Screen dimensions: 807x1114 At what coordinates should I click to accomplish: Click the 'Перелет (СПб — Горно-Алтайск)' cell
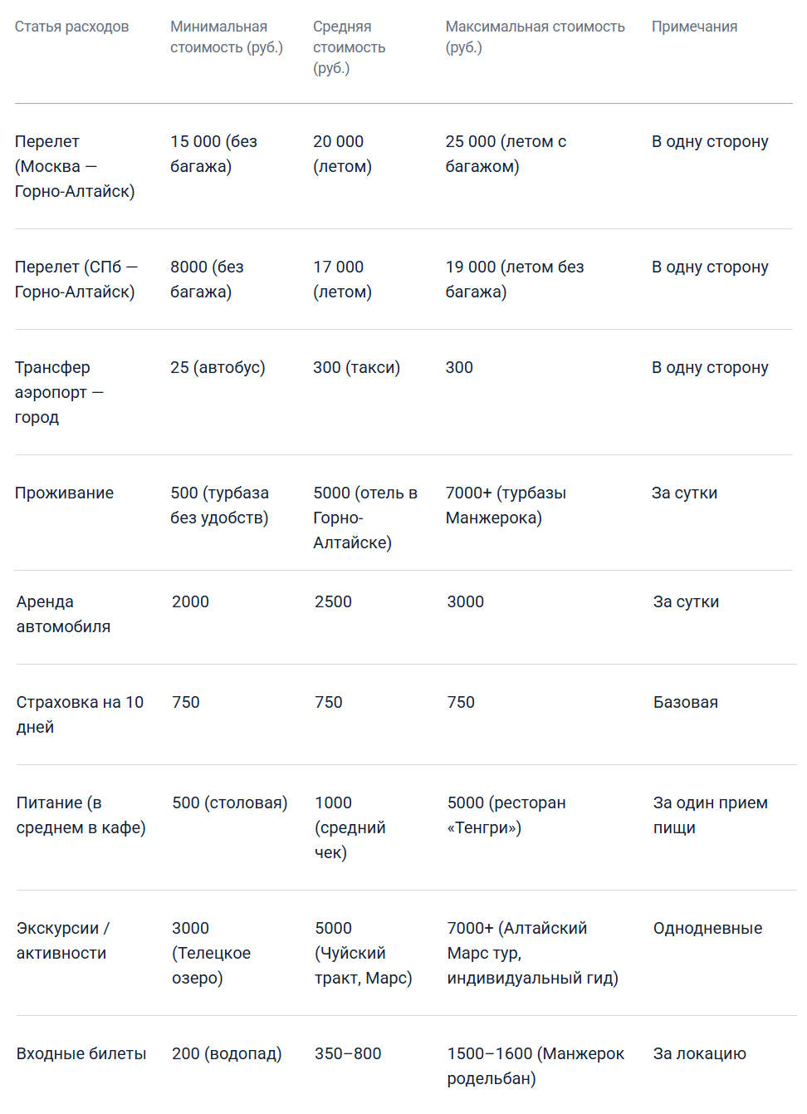click(x=76, y=279)
